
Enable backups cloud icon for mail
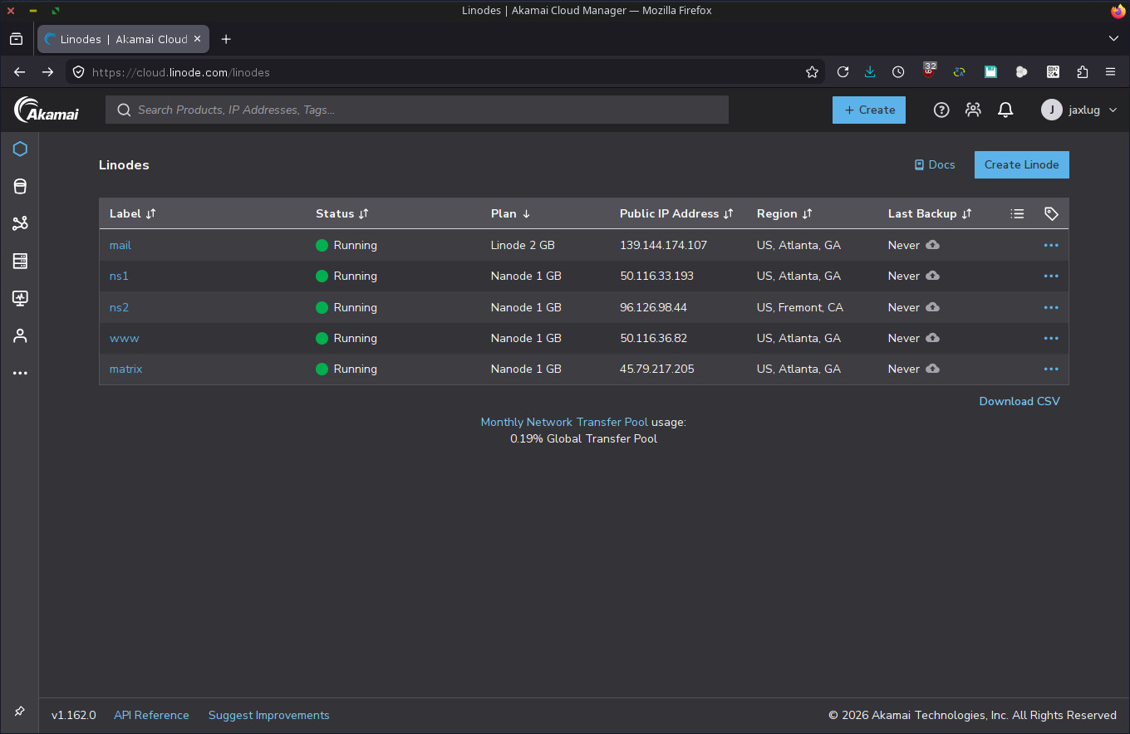pos(932,245)
